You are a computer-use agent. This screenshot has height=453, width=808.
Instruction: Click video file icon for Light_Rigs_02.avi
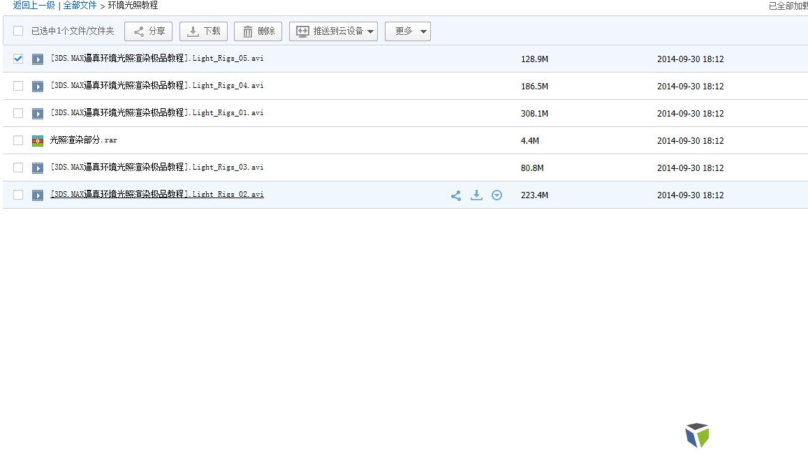click(x=38, y=195)
